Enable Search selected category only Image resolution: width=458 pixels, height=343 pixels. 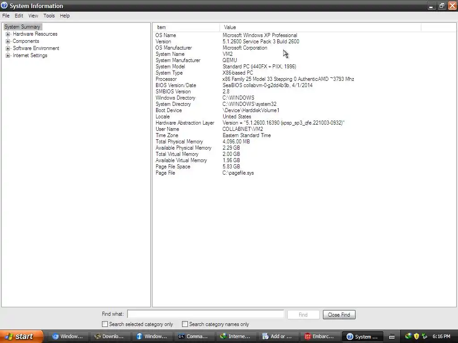tap(105, 324)
